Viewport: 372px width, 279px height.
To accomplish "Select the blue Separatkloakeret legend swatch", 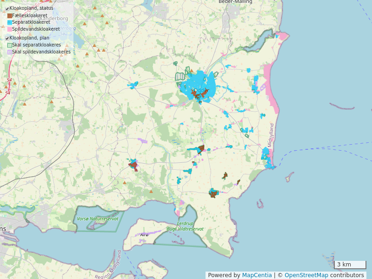I will point(10,22).
